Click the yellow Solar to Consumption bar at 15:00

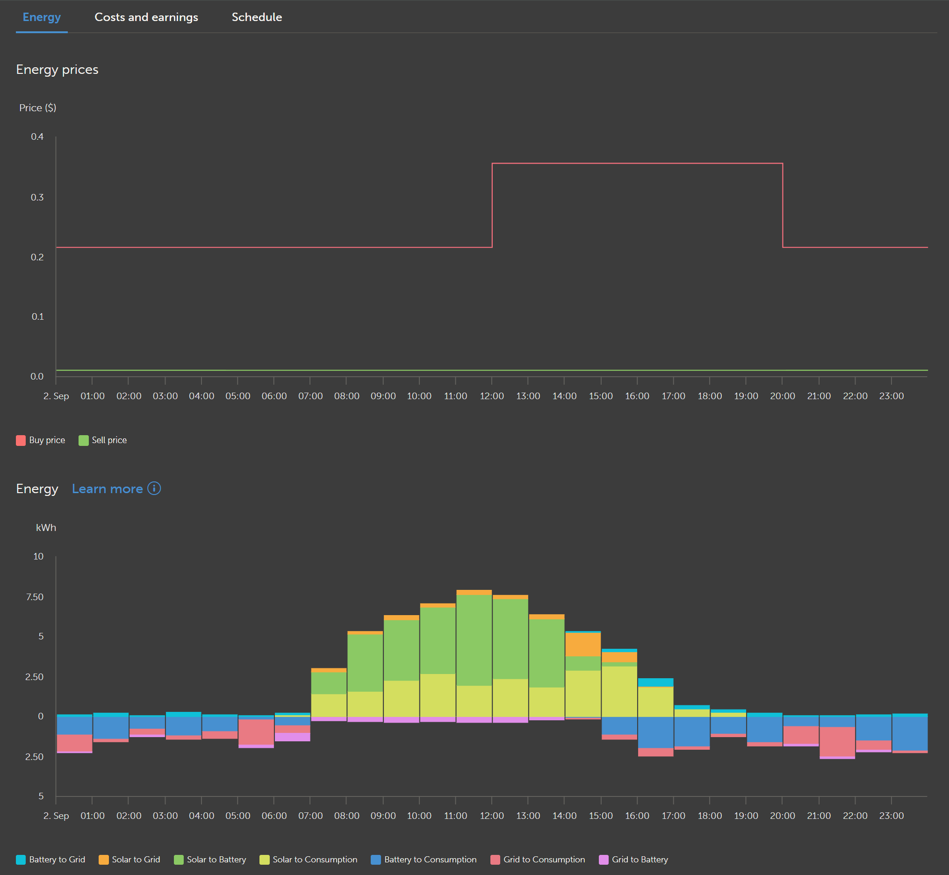(619, 691)
